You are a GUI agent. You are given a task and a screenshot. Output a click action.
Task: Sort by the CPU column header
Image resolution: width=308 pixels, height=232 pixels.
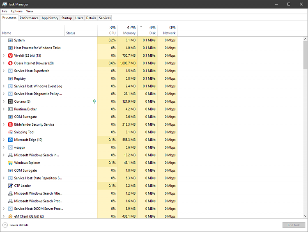coord(107,30)
